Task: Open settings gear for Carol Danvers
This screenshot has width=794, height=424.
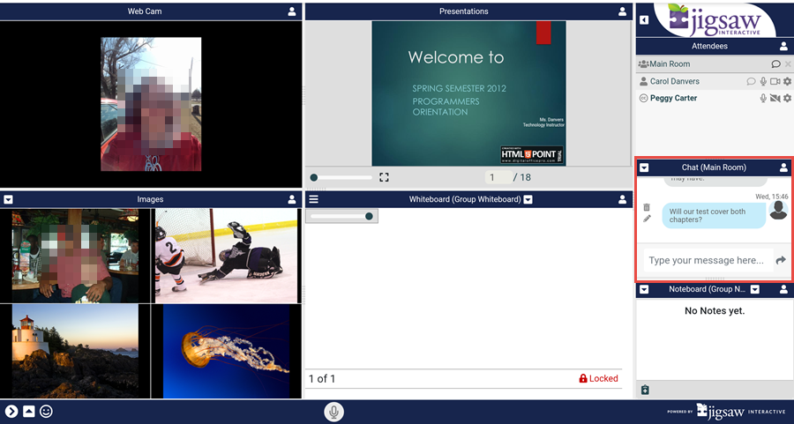Action: [x=787, y=81]
